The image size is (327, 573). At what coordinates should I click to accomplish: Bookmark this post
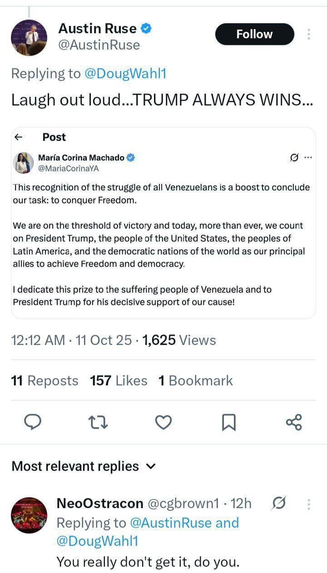point(228,422)
